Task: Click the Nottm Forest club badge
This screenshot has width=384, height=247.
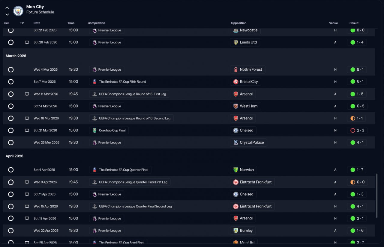Action: click(236, 70)
